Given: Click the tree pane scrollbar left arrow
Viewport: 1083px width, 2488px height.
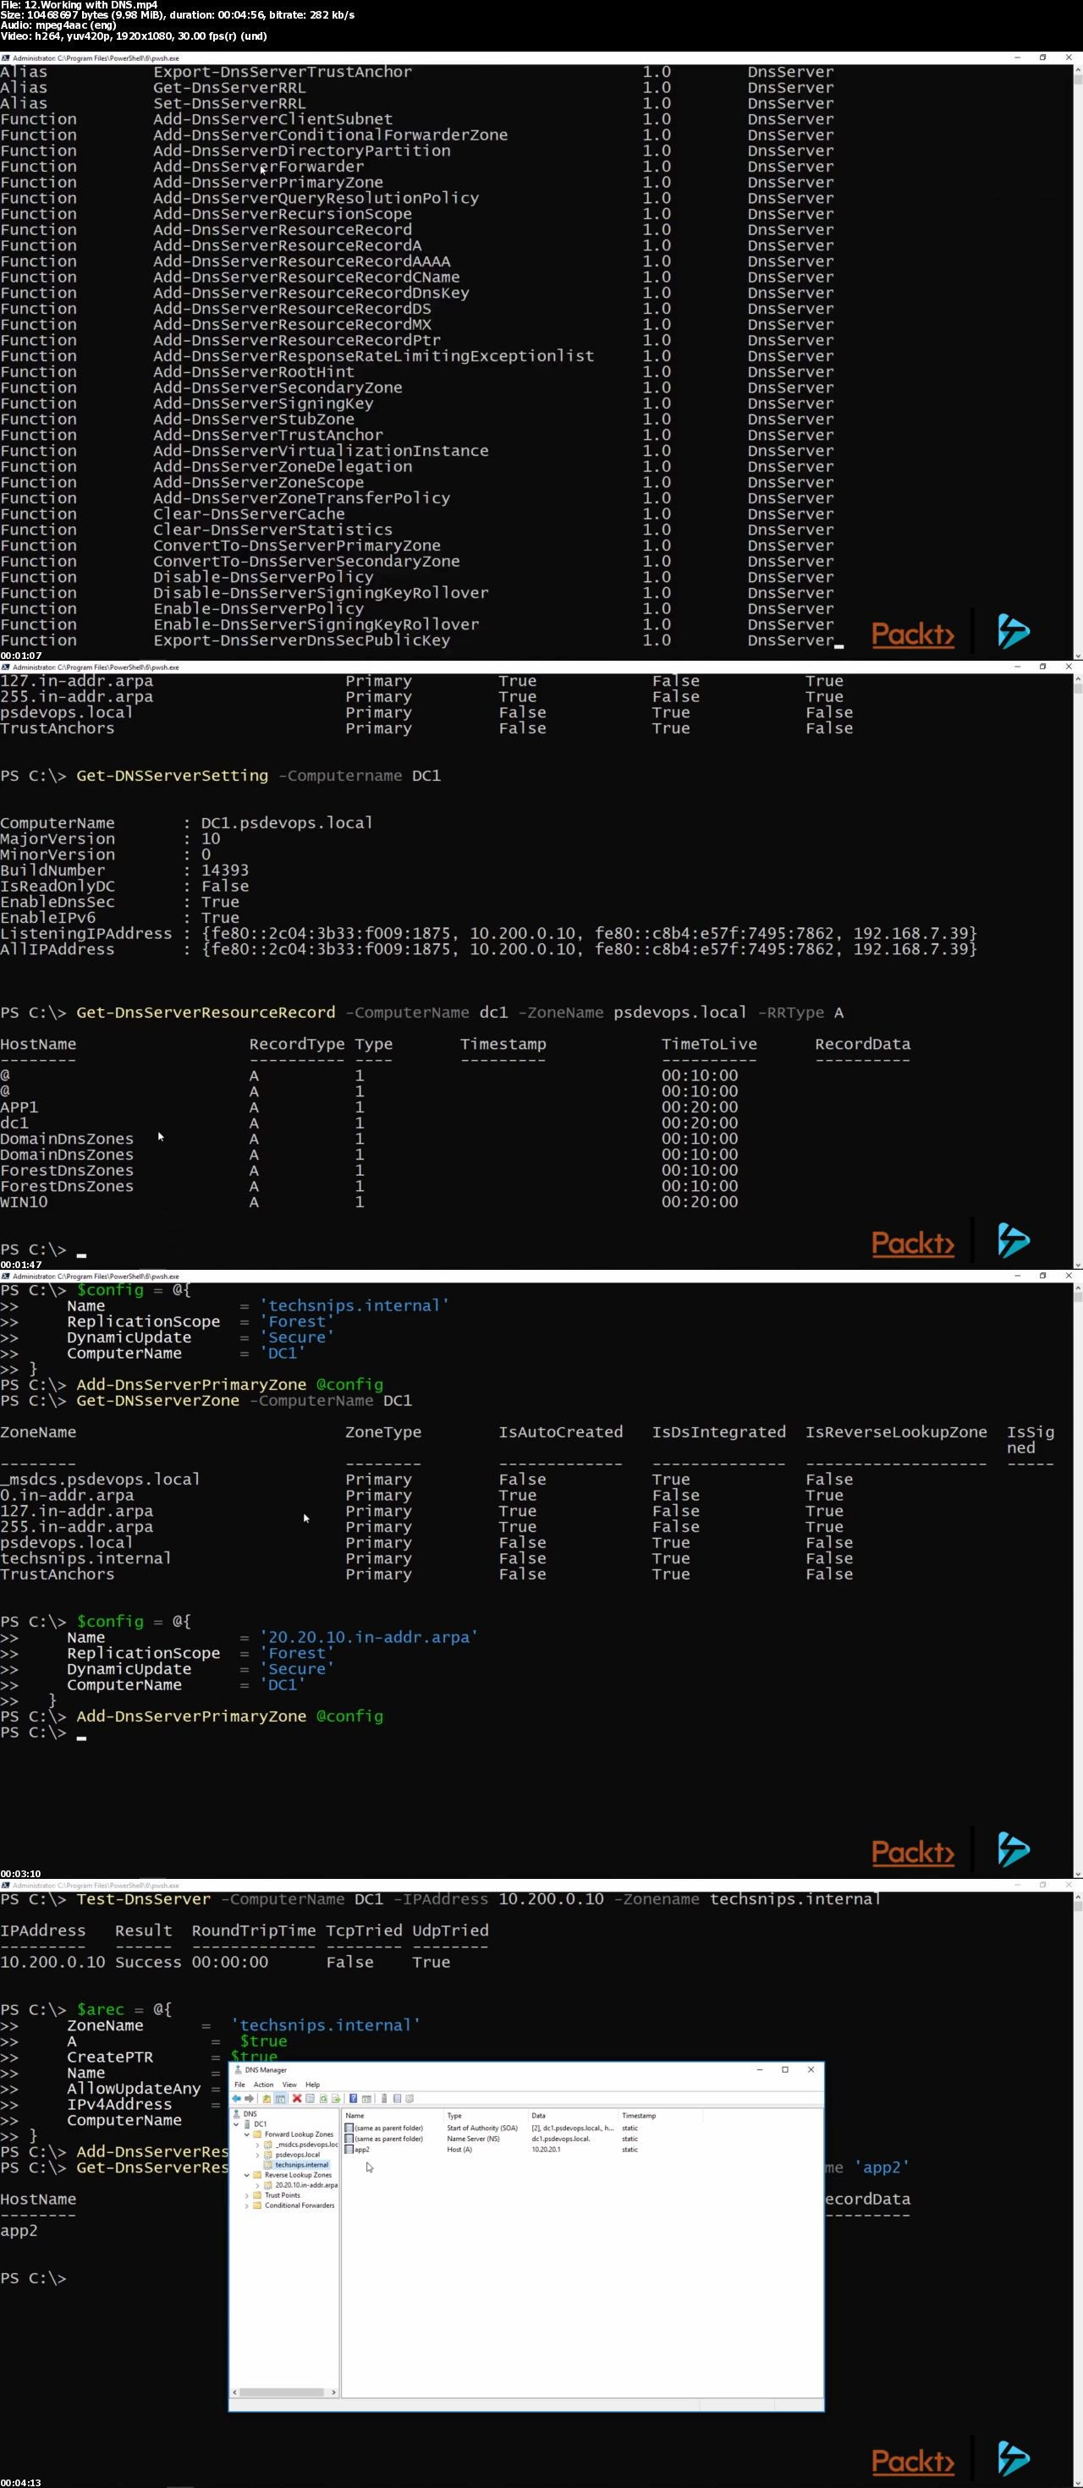Looking at the screenshot, I should pyautogui.click(x=233, y=2392).
